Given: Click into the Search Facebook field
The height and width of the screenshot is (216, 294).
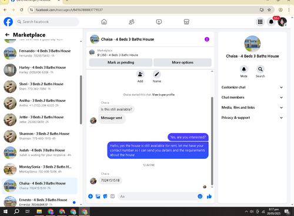Looking at the screenshot, I should point(47,22).
